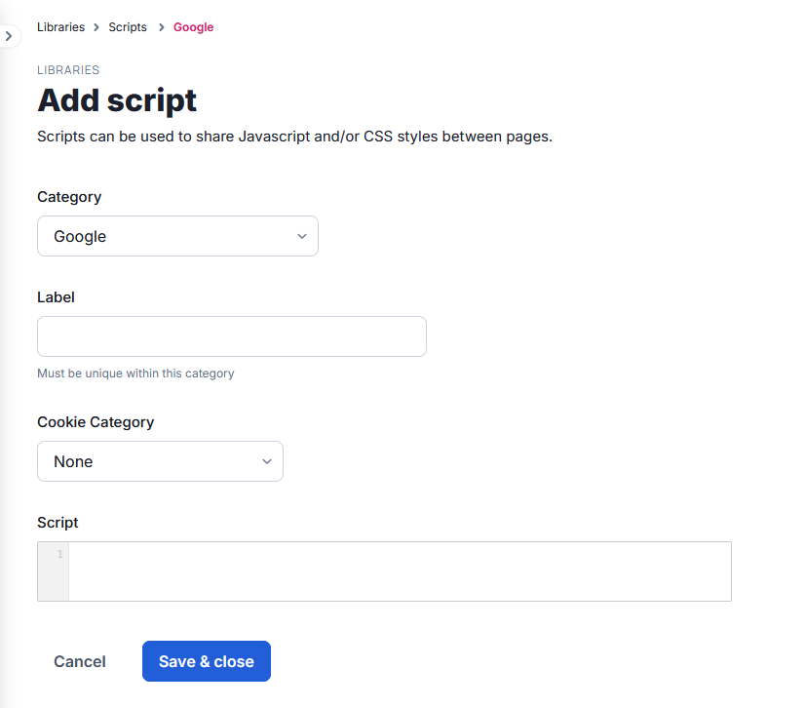Viewport: 805px width, 708px height.
Task: Click the Add script page heading
Action: click(x=117, y=100)
